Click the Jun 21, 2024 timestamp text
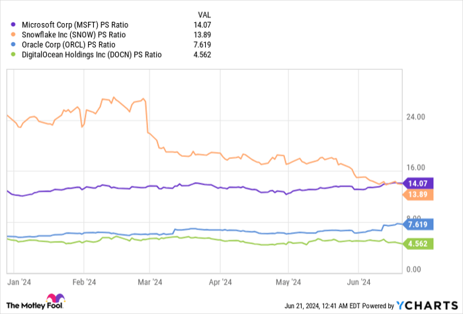Screen dimensions: 463x314 (x=323, y=306)
